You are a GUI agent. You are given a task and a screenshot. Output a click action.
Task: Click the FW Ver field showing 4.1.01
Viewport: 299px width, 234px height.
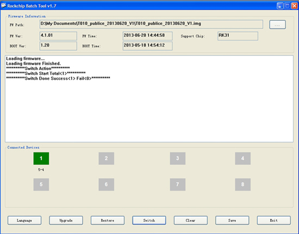58,36
